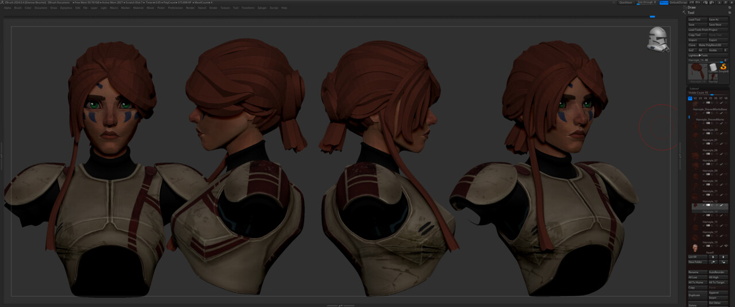Enable visibility set V1
This screenshot has width=735, height=307.
(x=690, y=99)
